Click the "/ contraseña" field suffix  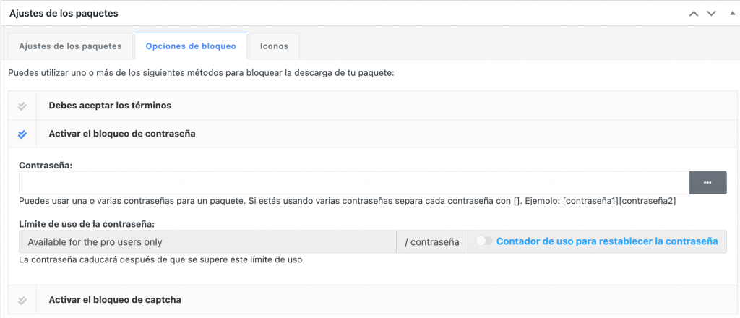[432, 241]
